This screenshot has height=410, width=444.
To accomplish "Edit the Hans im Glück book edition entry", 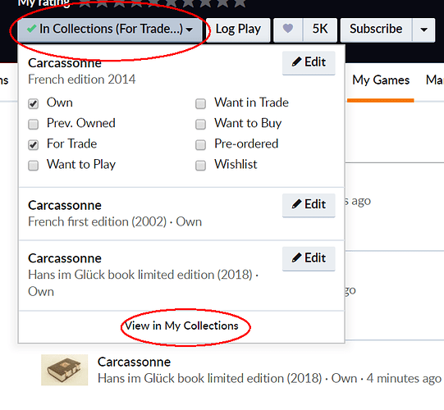I will click(x=309, y=258).
